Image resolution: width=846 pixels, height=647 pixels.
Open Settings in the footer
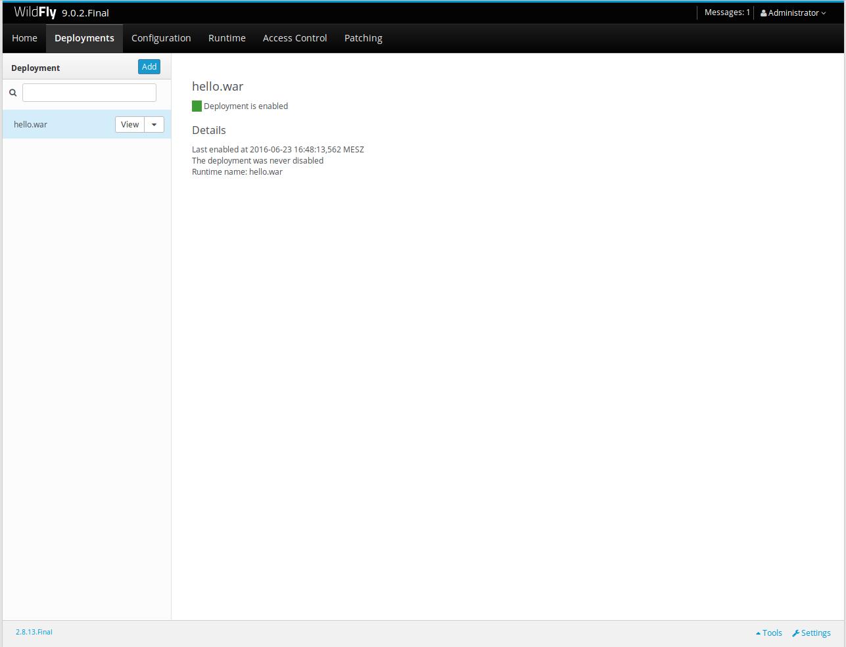coord(811,633)
